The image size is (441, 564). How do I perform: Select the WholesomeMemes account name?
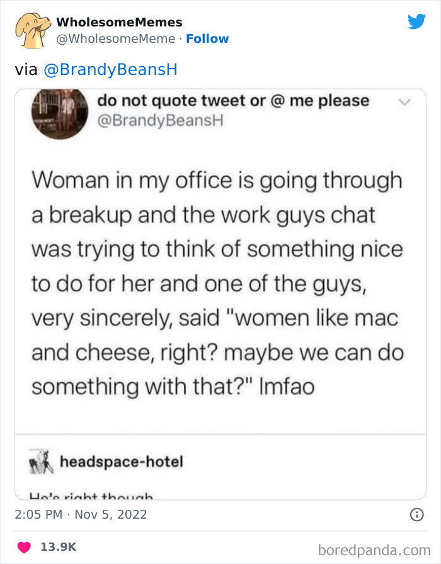pyautogui.click(x=120, y=21)
